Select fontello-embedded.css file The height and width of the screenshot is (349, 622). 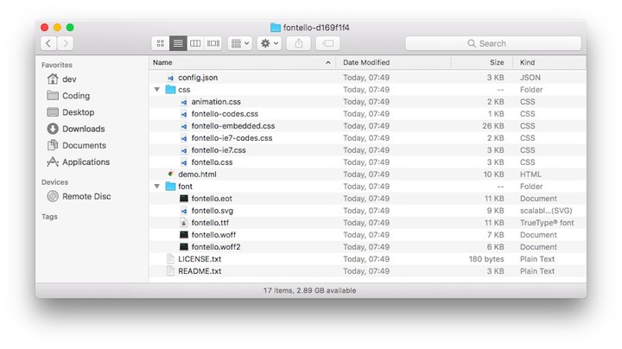tap(233, 126)
